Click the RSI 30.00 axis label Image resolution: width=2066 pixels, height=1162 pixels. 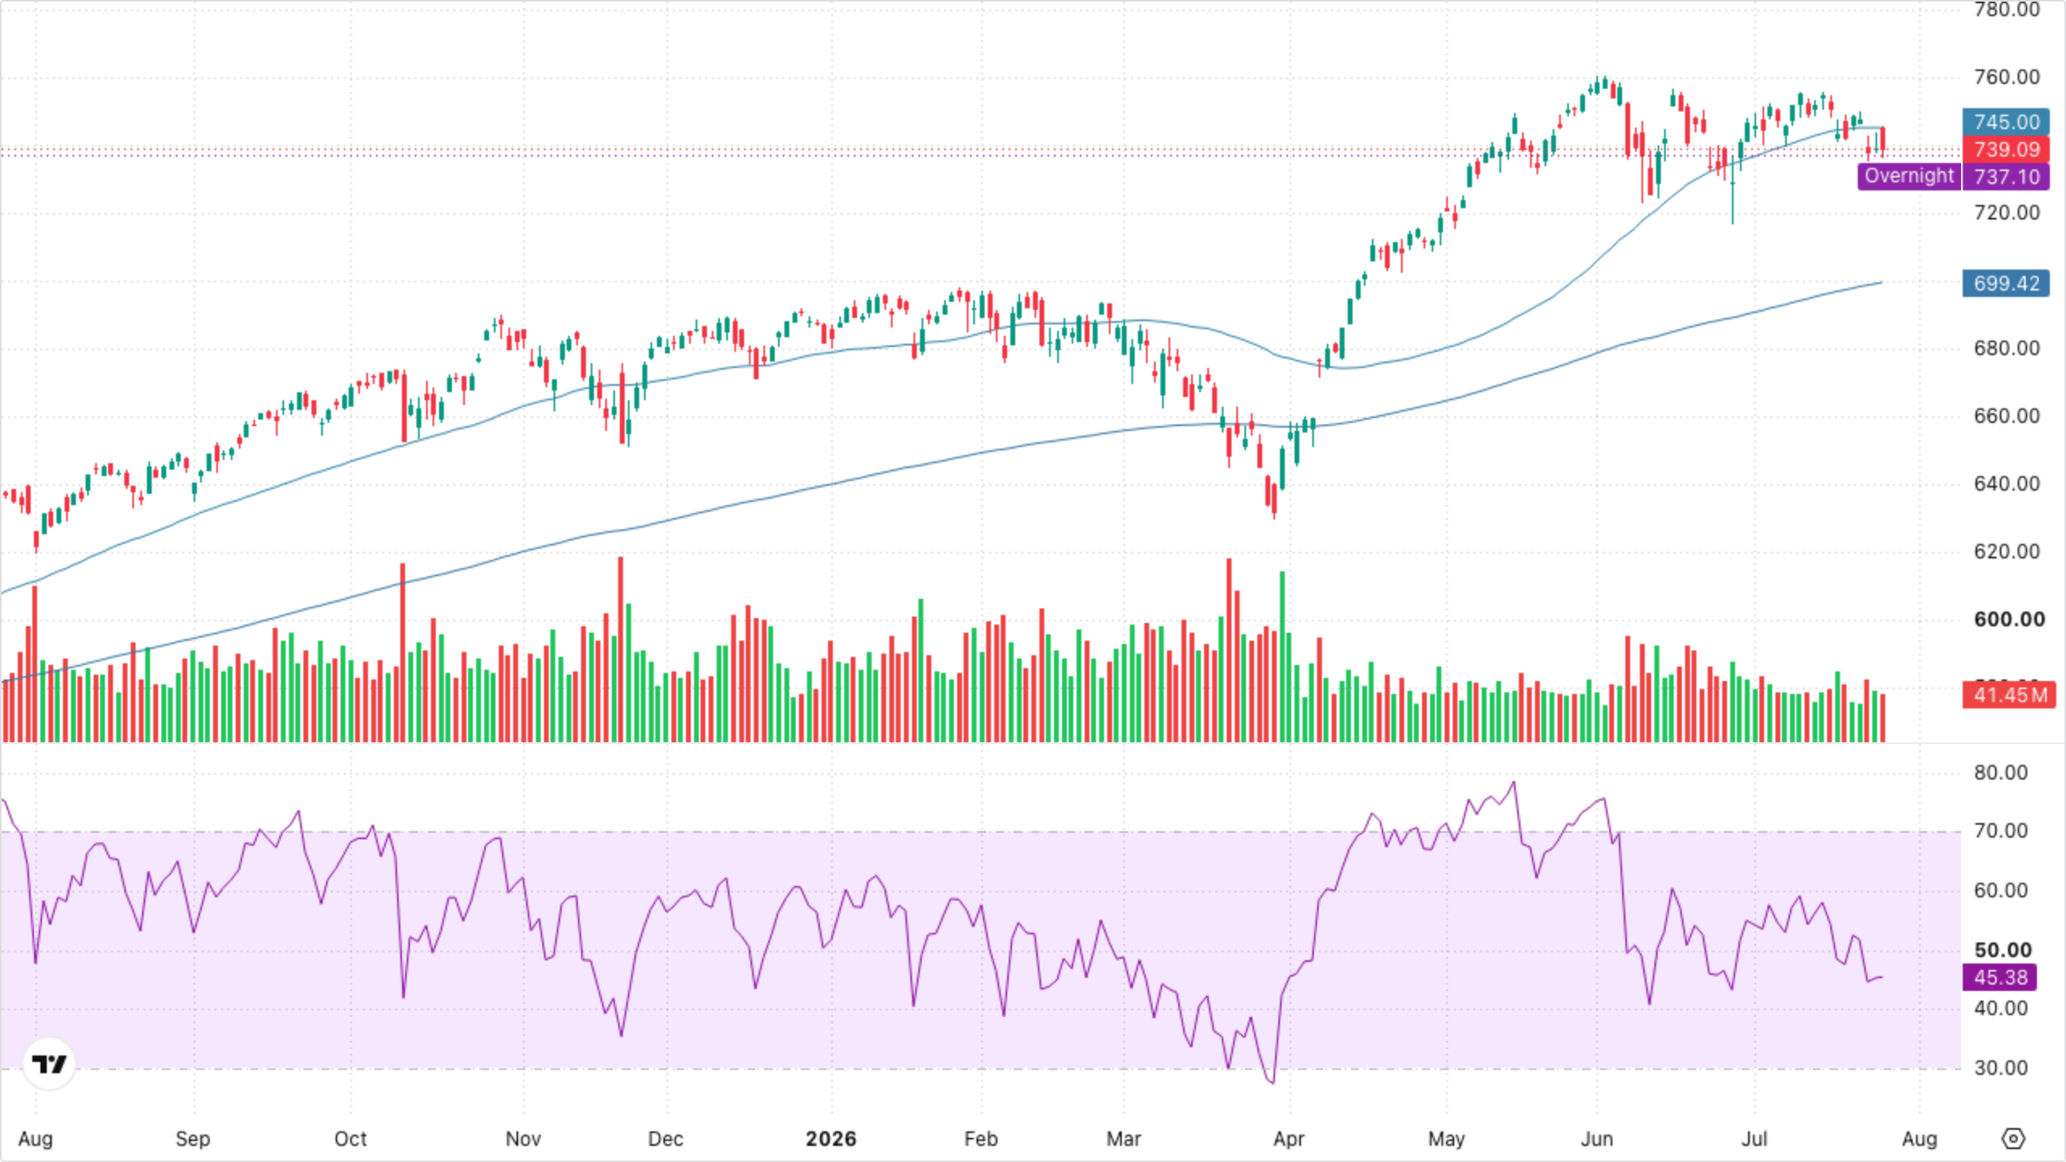click(2001, 1068)
